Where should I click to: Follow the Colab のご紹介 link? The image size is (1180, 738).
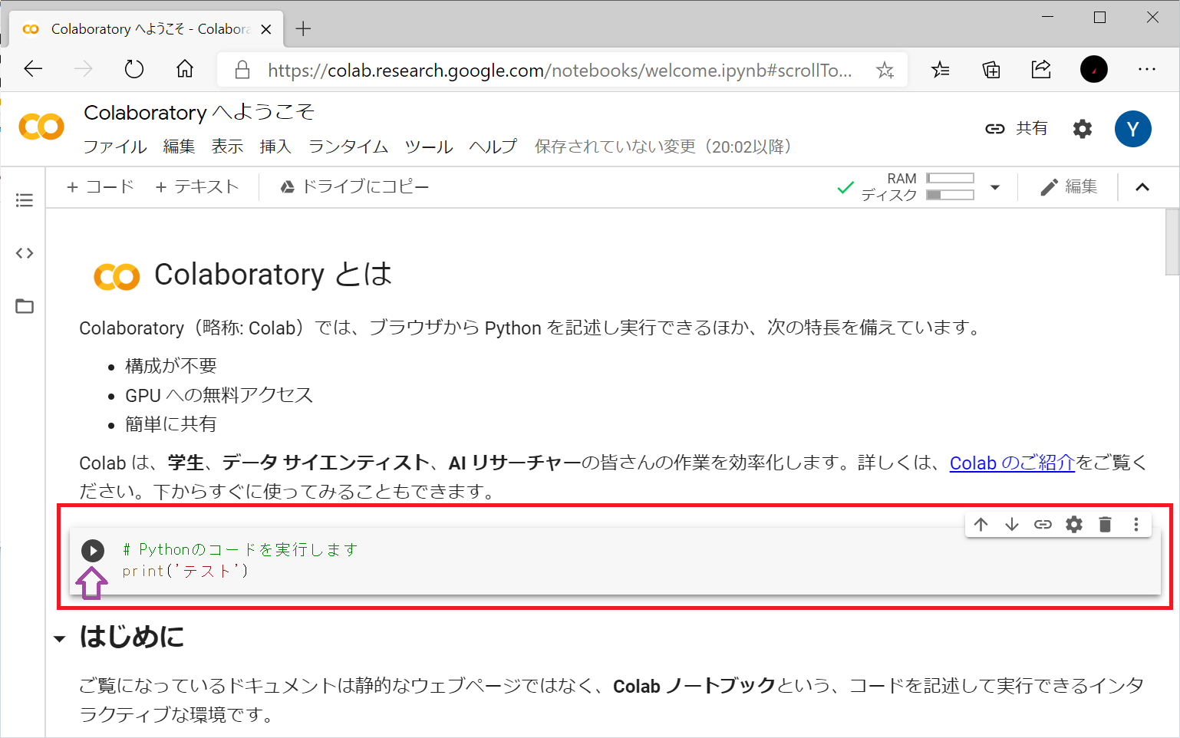click(1011, 463)
